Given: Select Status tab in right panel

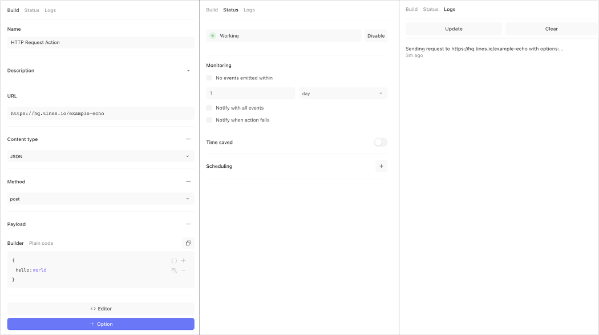Looking at the screenshot, I should (431, 9).
